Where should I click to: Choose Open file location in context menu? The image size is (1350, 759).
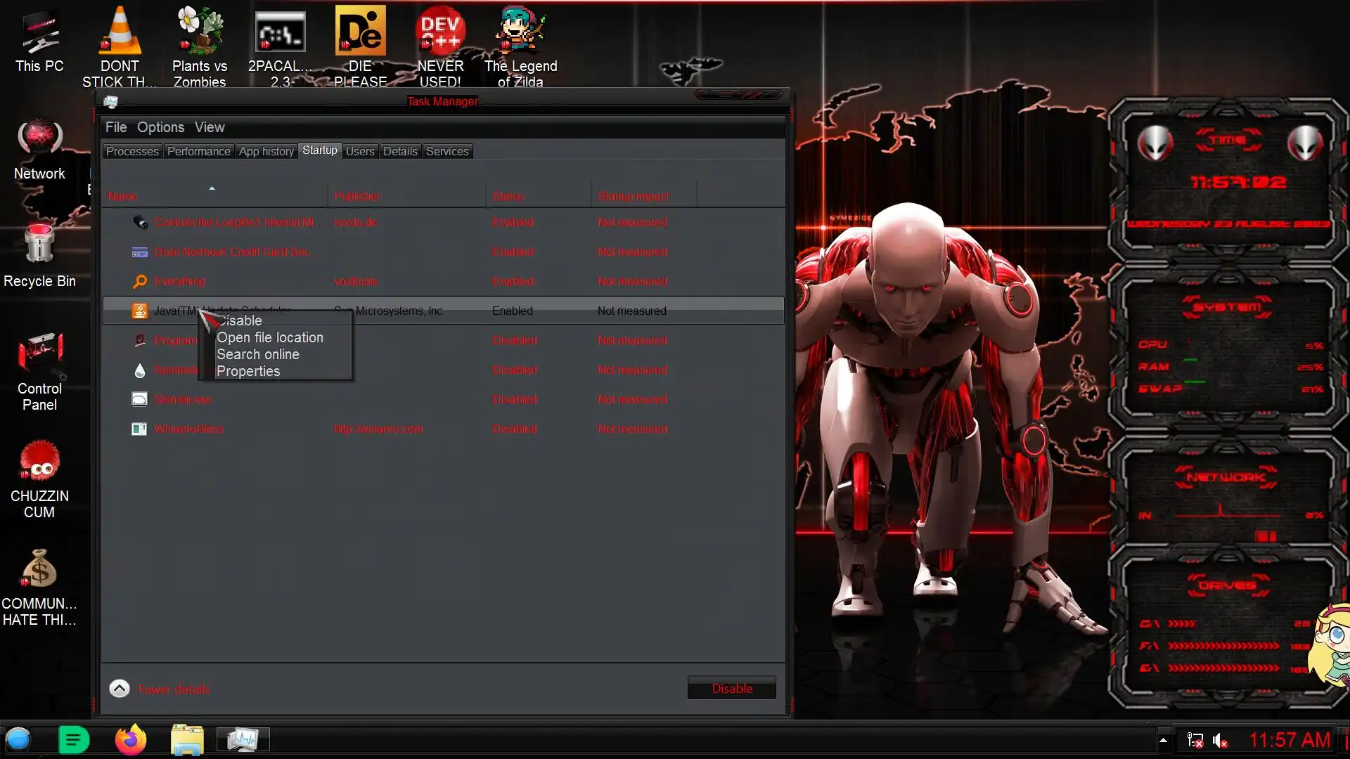pyautogui.click(x=270, y=337)
